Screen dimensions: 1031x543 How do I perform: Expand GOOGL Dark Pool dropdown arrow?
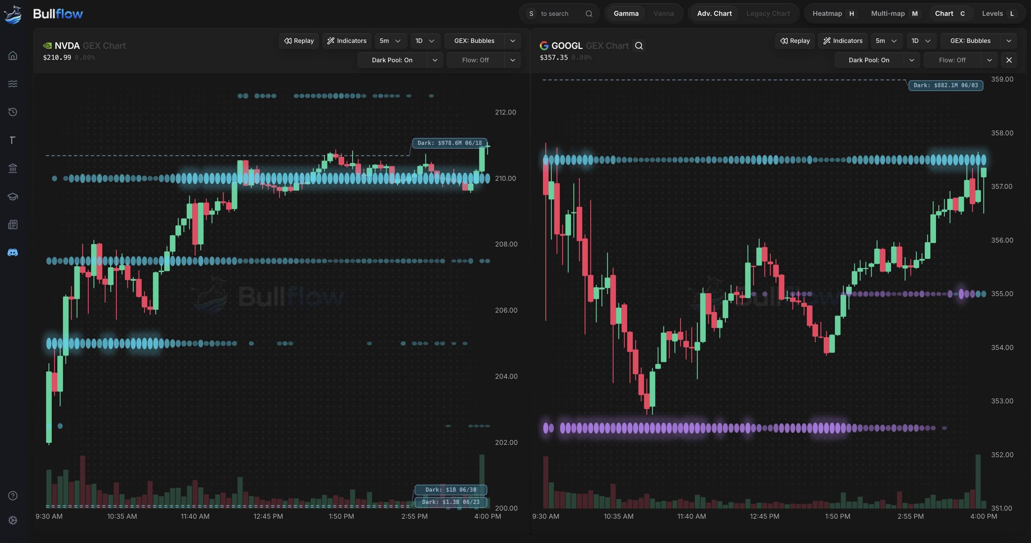pos(912,60)
